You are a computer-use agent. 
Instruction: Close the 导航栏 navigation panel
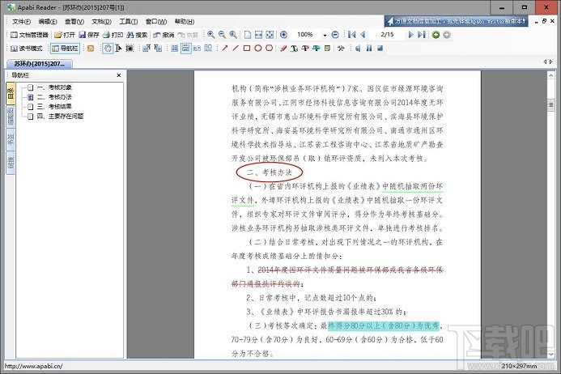pyautogui.click(x=119, y=75)
